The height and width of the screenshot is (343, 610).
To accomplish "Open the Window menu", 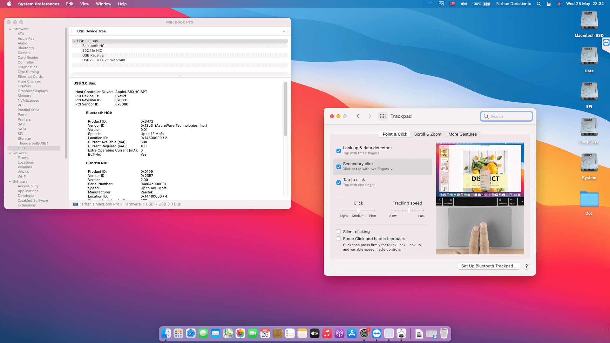I will [x=104, y=4].
